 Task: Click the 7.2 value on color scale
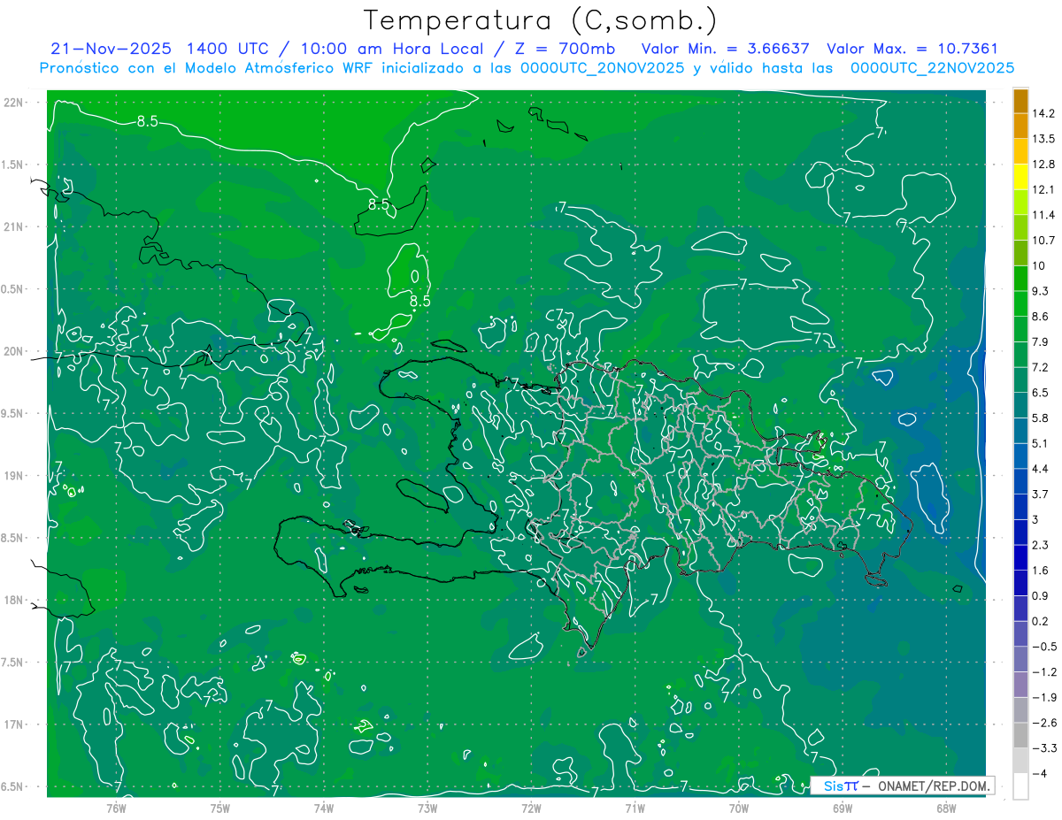coord(1041,367)
